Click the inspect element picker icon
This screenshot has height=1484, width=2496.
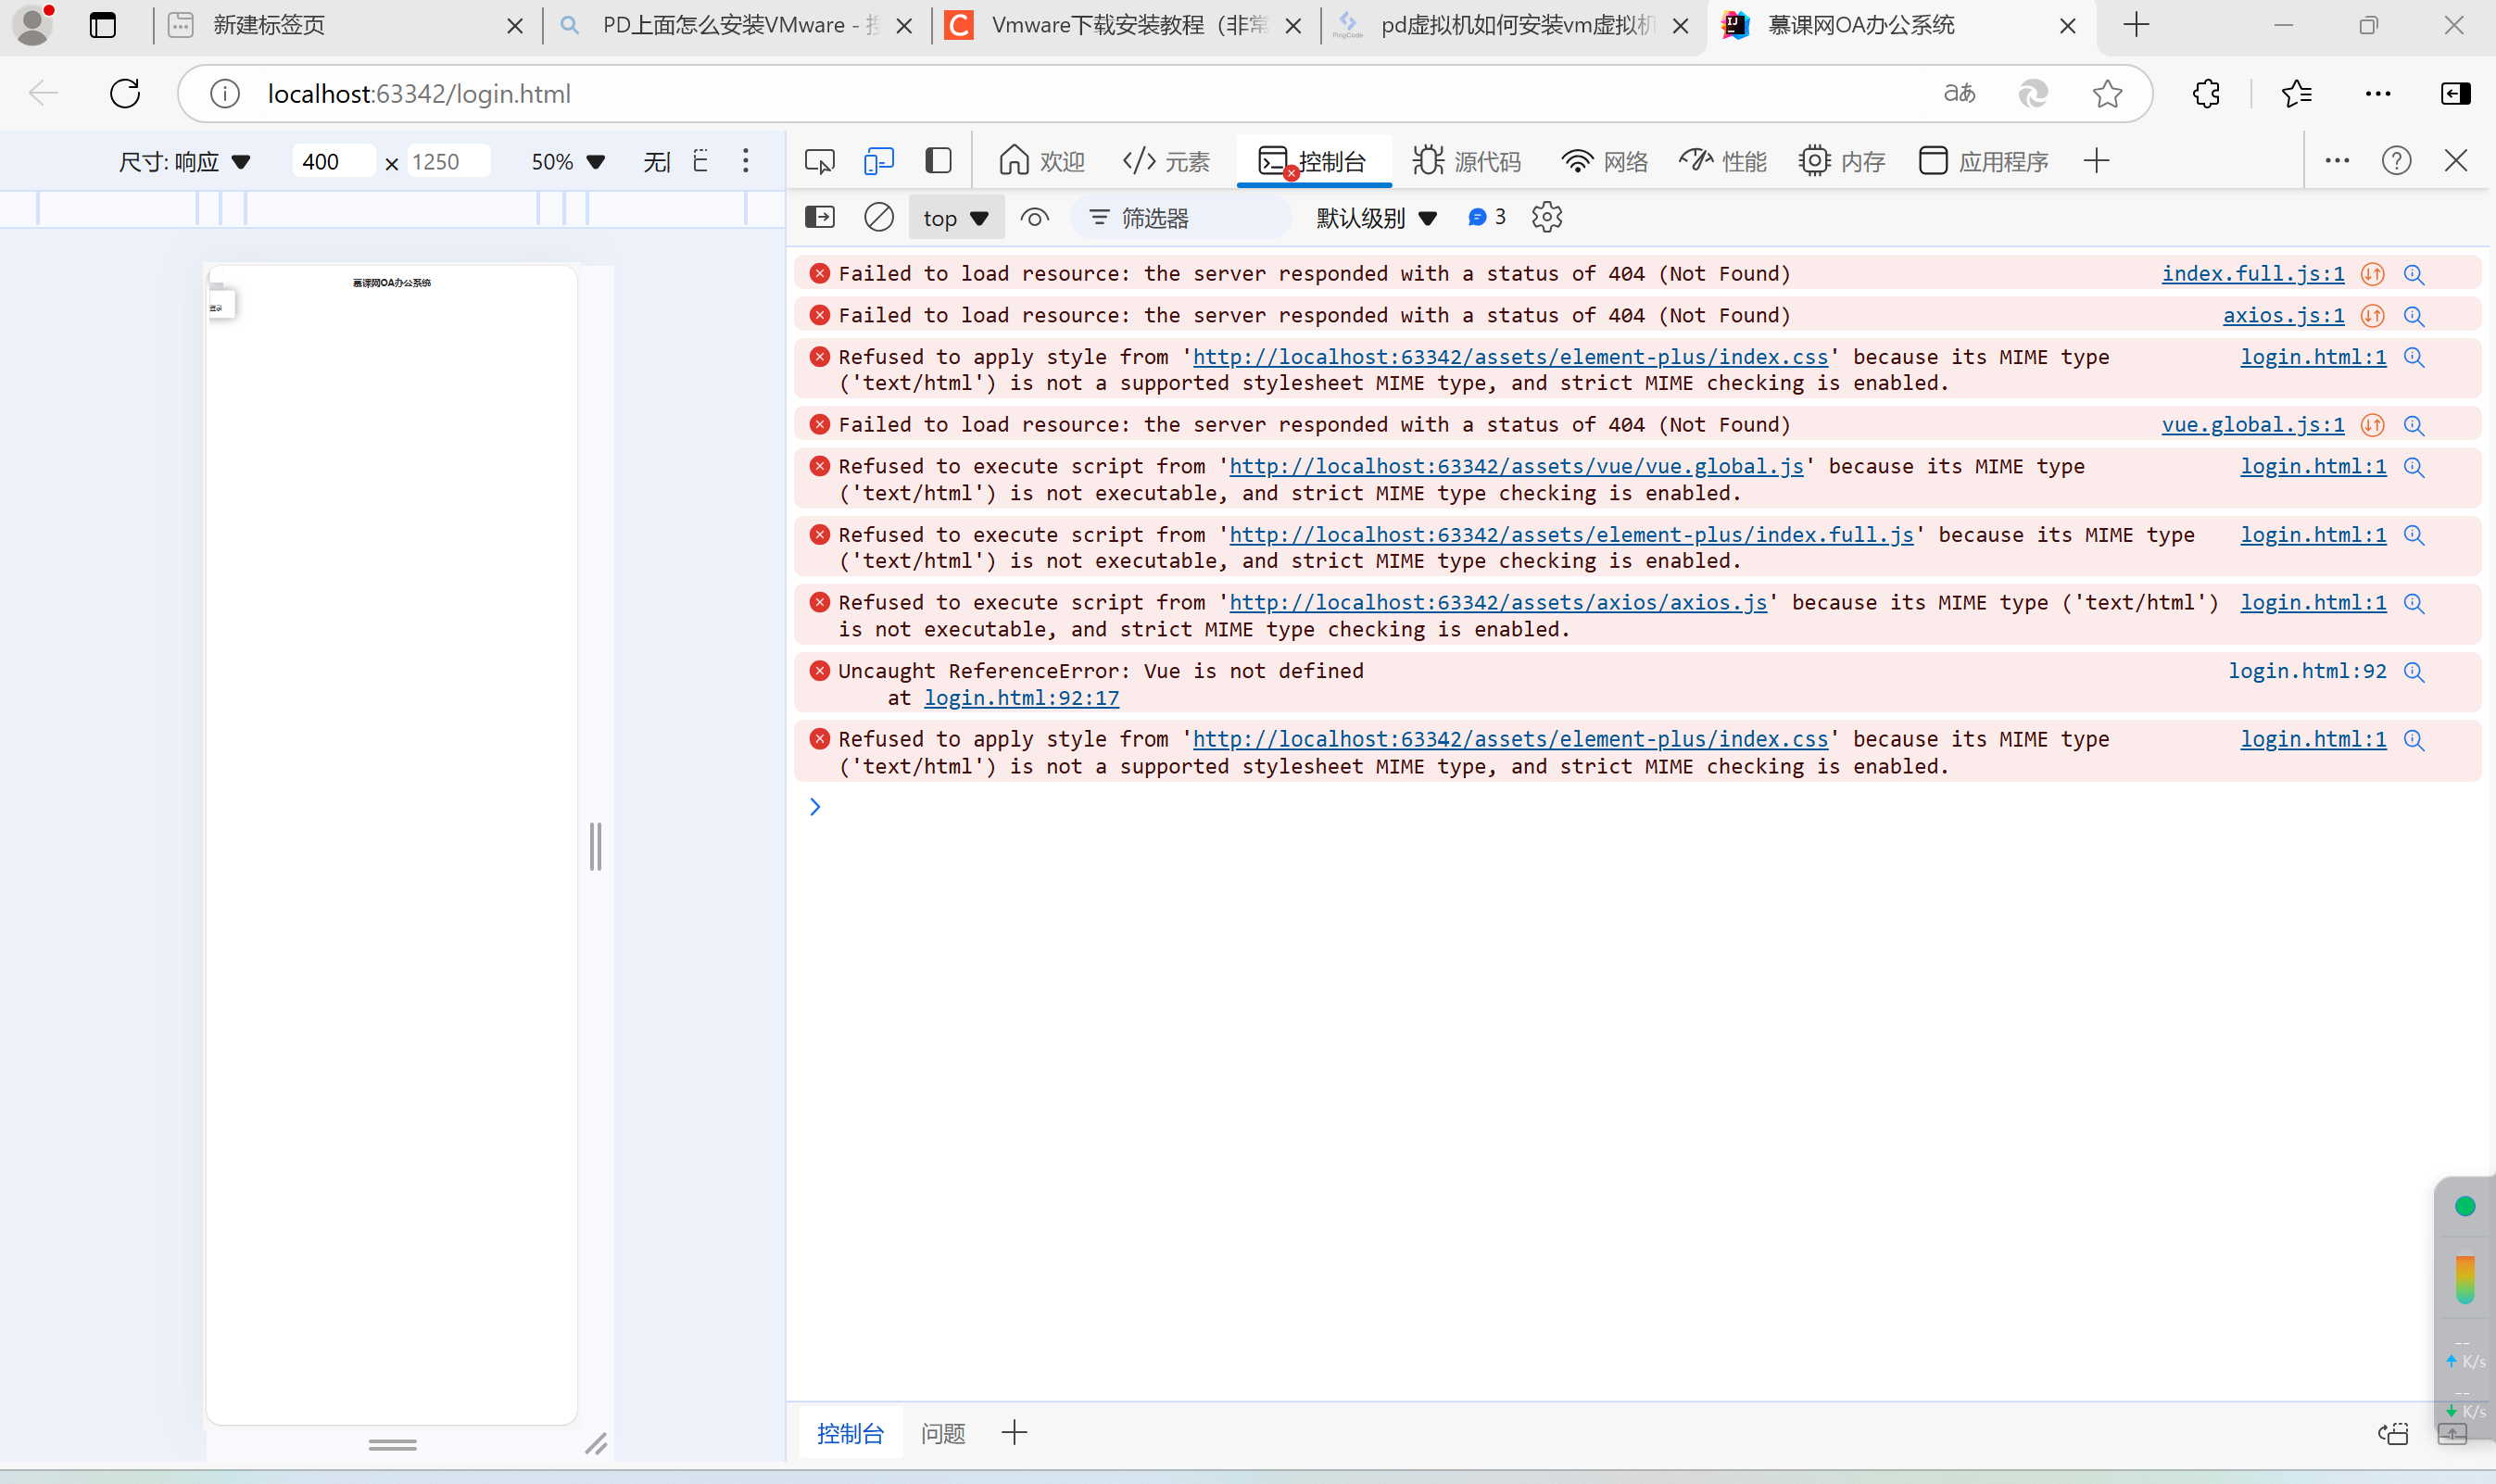[x=819, y=161]
